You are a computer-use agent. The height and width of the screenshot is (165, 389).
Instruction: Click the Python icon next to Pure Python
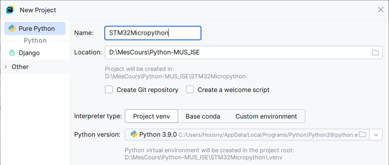point(12,28)
